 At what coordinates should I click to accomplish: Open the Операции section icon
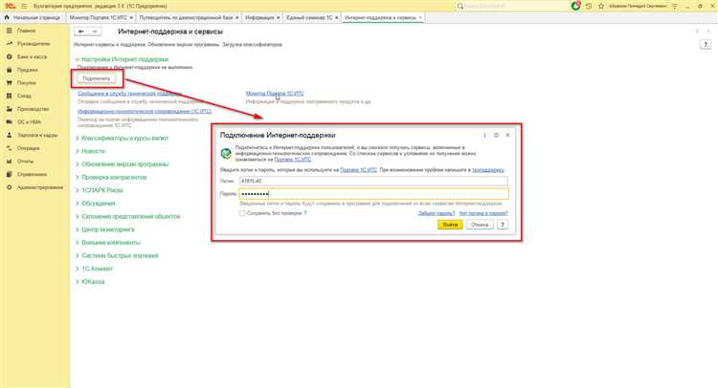click(x=10, y=148)
